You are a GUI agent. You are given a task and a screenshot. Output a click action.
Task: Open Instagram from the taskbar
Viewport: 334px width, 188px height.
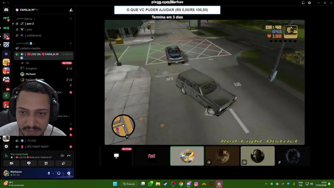coord(196,184)
